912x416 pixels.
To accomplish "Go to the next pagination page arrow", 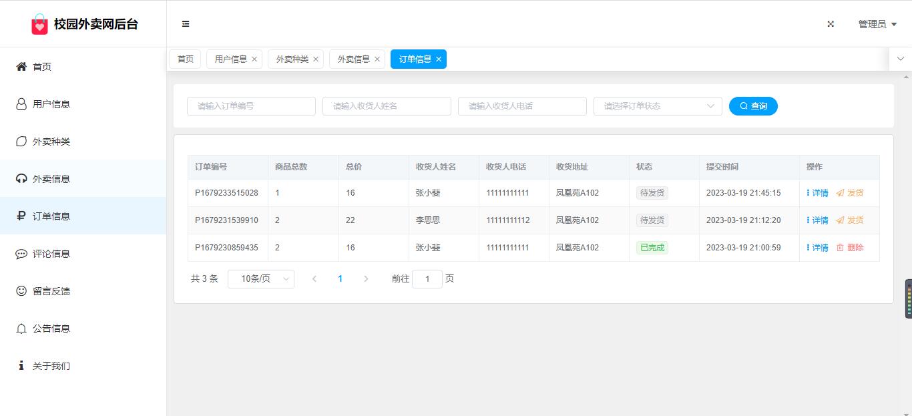I will (366, 279).
